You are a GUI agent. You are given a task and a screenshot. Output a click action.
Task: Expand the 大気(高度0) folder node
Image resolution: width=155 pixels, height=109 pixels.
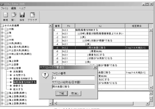[x=2, y=43]
